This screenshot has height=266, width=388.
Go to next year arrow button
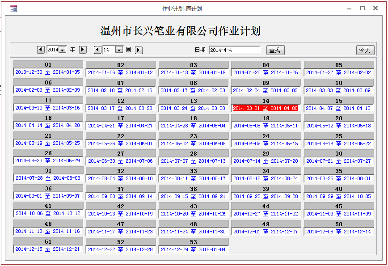(x=83, y=50)
